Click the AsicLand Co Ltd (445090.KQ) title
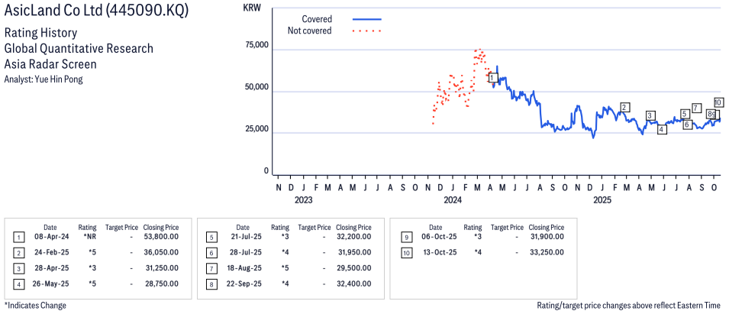 point(96,11)
